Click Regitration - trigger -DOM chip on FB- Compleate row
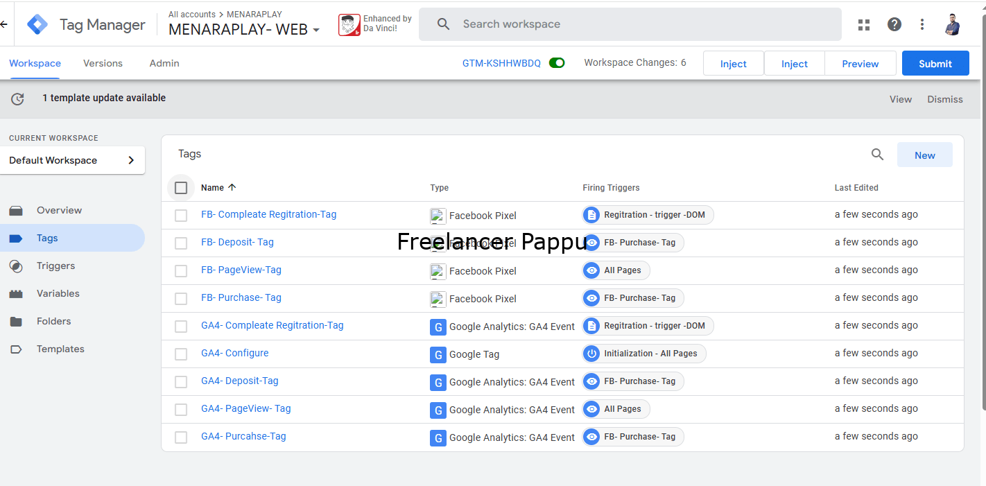The width and height of the screenshot is (986, 486). tap(648, 215)
